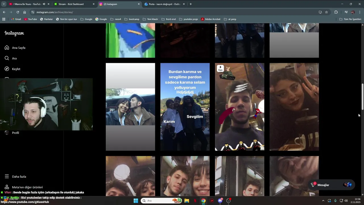Open the 8 Kas dated story thumbnail

pos(239,107)
